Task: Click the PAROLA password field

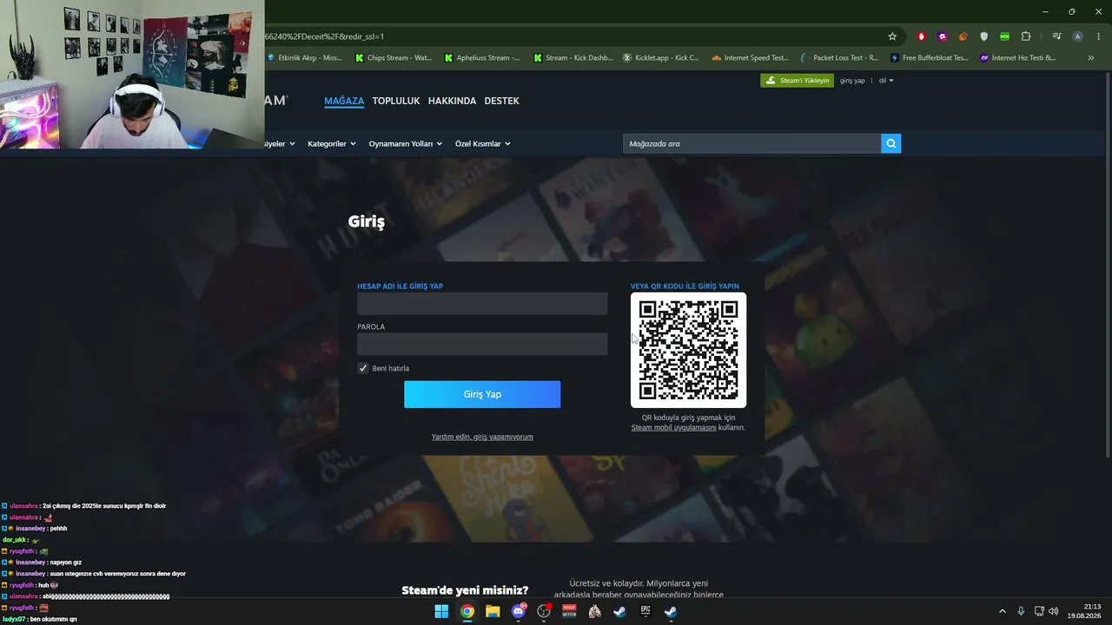Action: tap(482, 344)
